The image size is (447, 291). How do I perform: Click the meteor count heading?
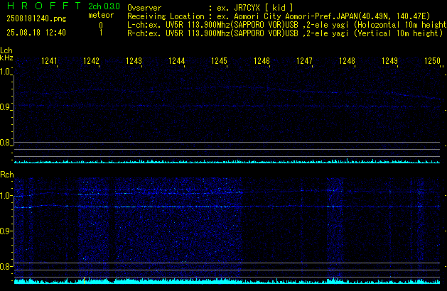(101, 15)
